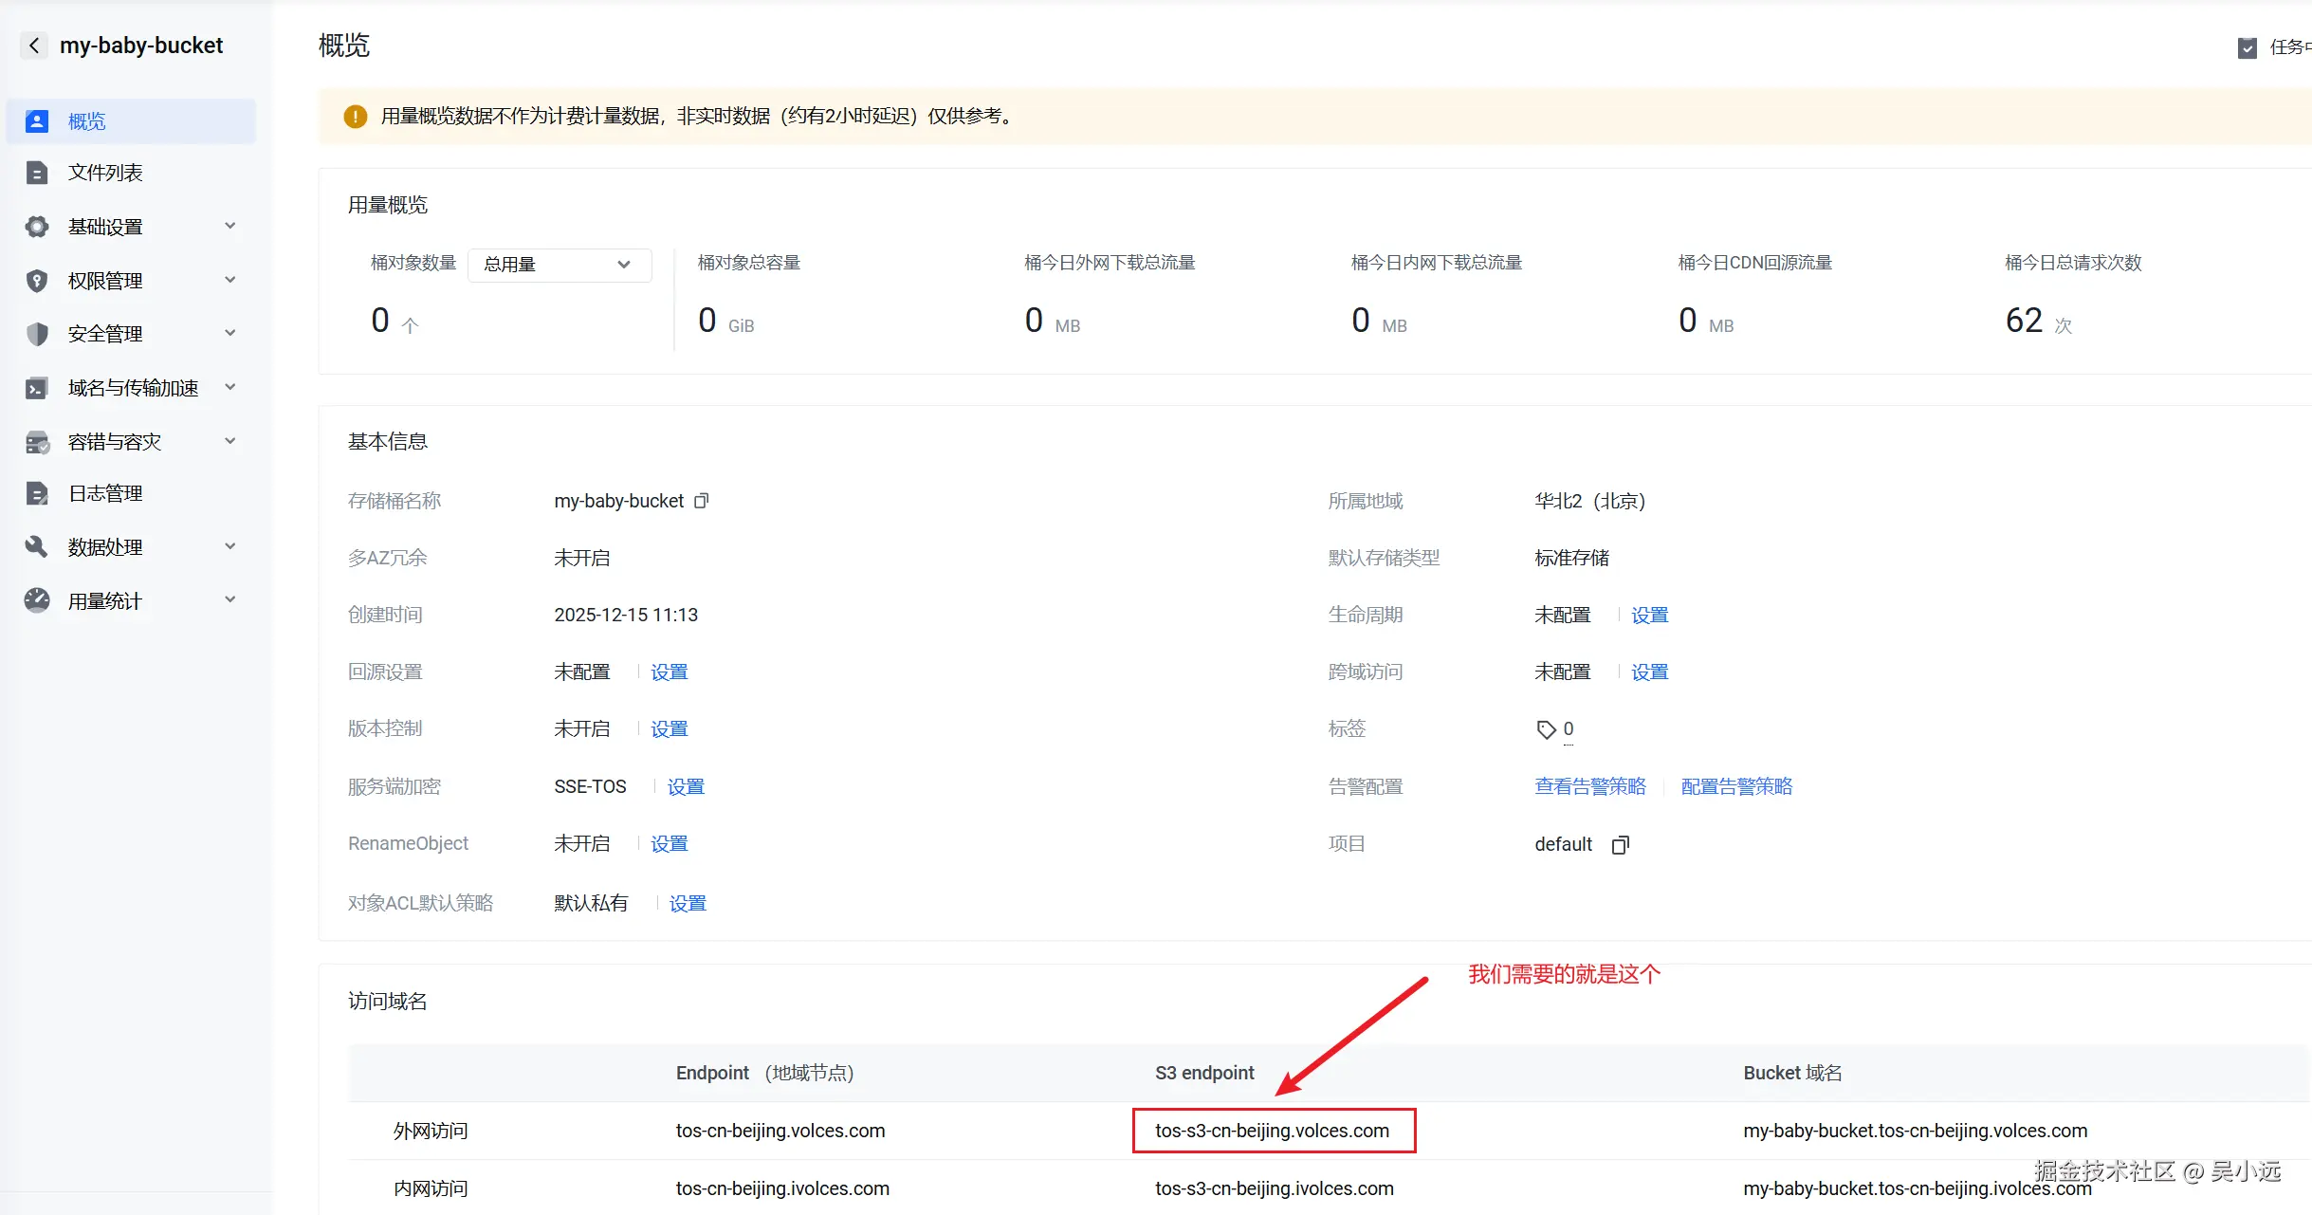2312x1215 pixels.
Task: Check the 任务 checkbox at top right
Action: 2248,46
